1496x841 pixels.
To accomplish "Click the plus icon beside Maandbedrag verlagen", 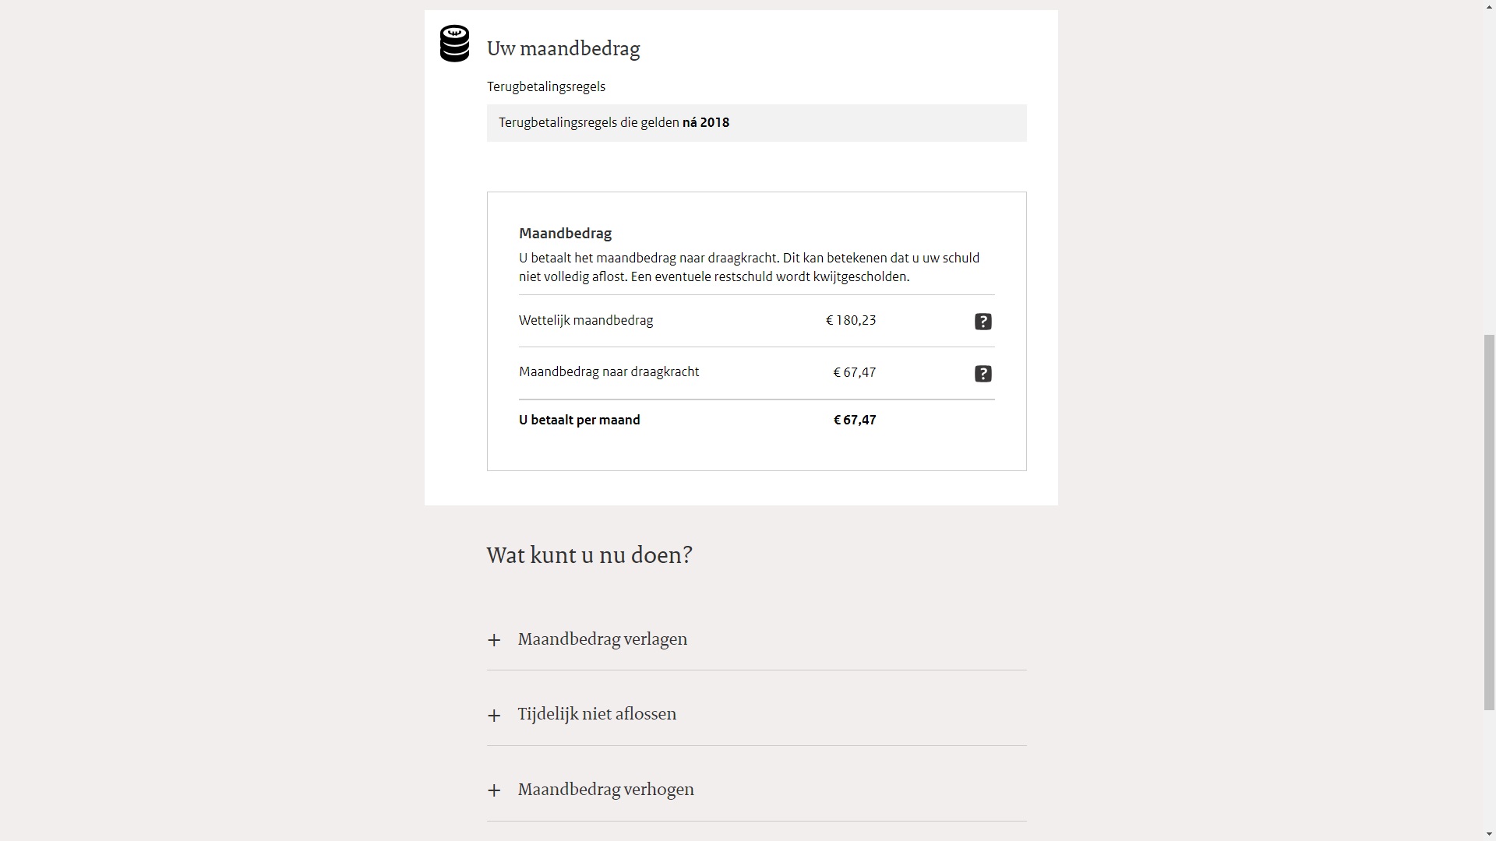I will pyautogui.click(x=494, y=640).
